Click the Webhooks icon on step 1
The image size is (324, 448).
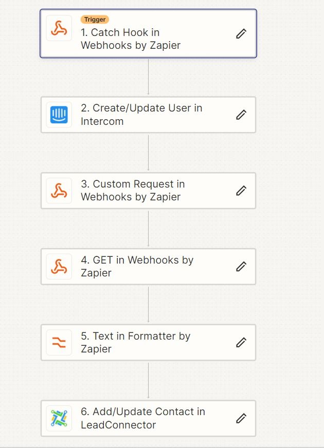tap(59, 28)
